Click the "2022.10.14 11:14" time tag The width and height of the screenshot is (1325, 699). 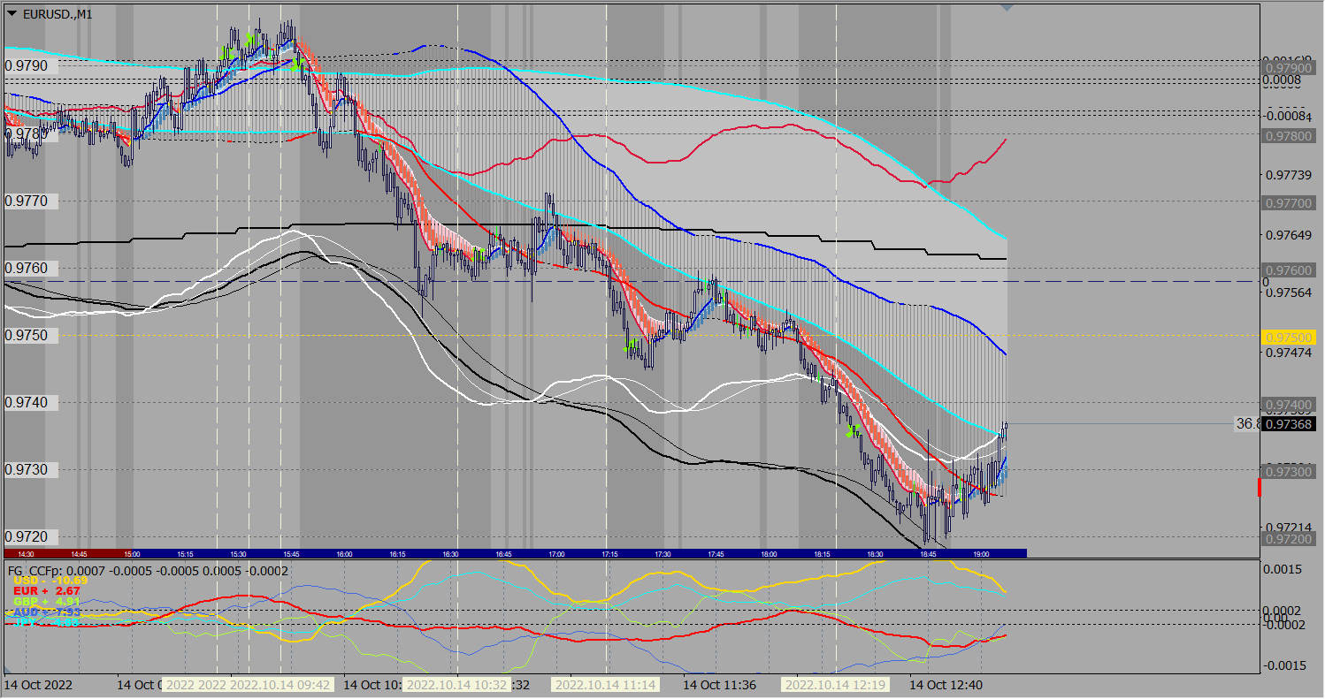click(x=605, y=685)
